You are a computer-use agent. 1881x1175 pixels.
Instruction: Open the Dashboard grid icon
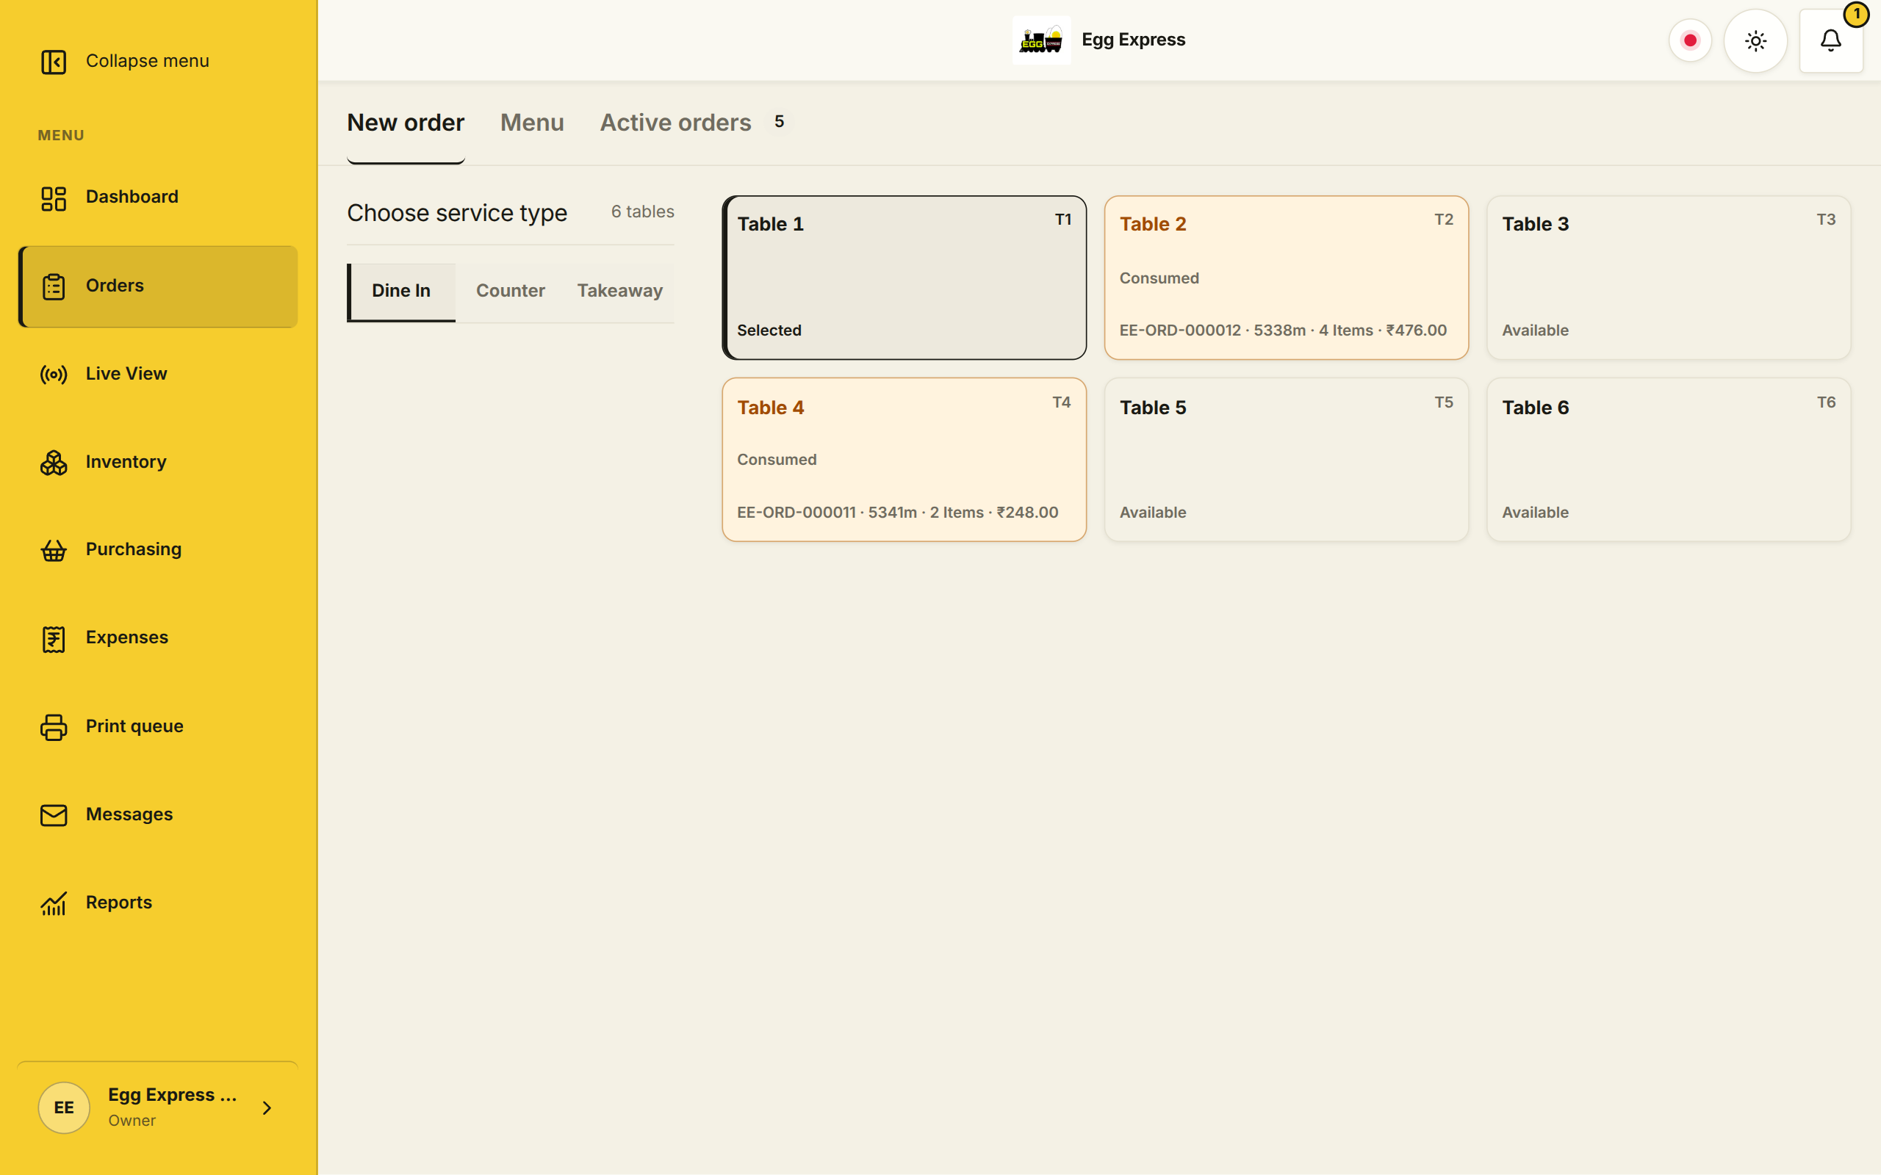coord(54,198)
